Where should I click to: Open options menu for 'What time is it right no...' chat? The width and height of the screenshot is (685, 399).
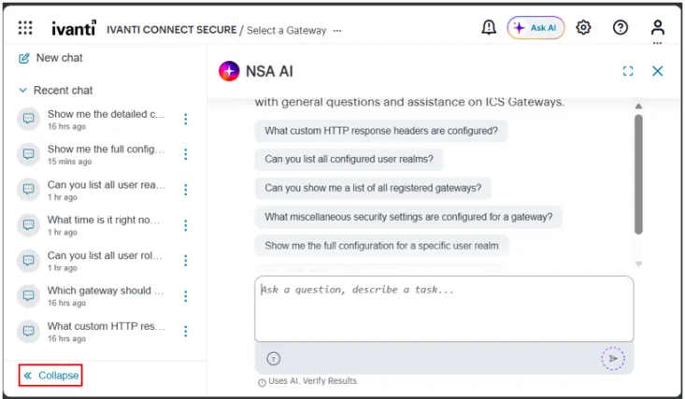pos(186,225)
